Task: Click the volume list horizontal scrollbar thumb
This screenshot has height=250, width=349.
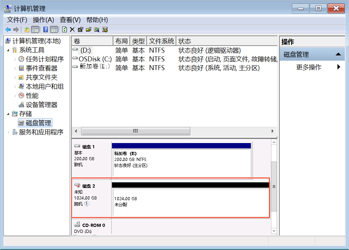Action: [136, 131]
